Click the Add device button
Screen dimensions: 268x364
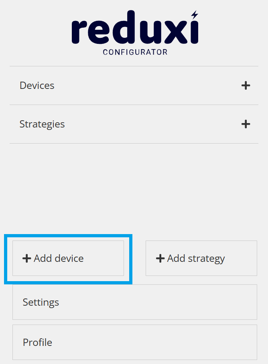[68, 258]
